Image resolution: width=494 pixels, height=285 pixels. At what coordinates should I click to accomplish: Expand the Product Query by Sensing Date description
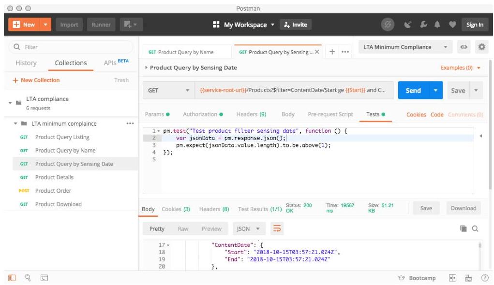click(x=146, y=68)
